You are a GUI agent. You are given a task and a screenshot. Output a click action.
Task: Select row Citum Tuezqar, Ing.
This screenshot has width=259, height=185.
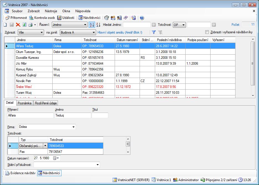(x=120, y=52)
